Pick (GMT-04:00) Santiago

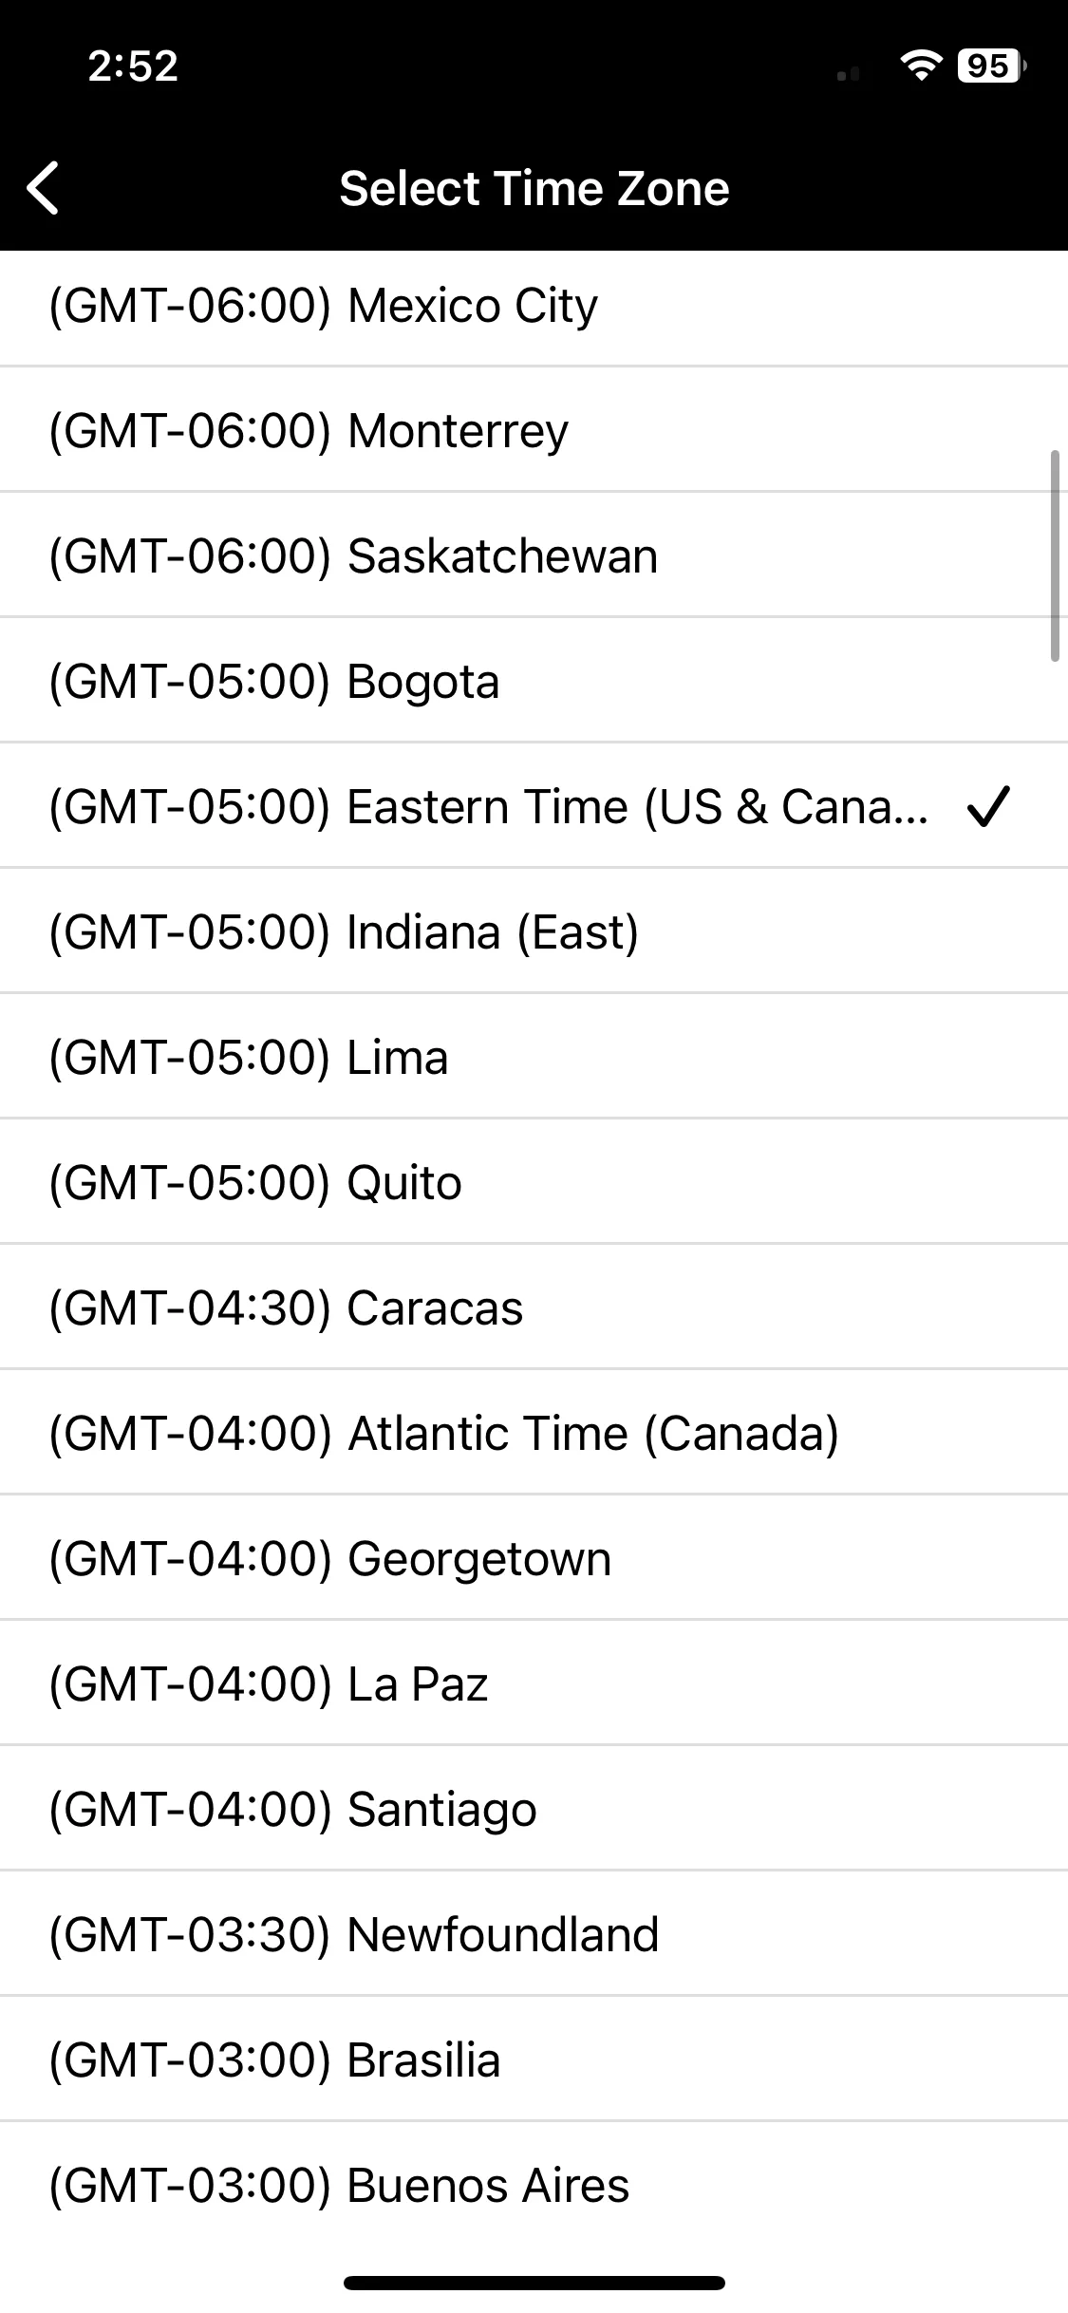(x=534, y=1808)
